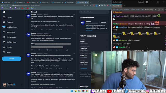166x93 pixels.
Task: Focus the Search Twitter field
Action: point(94,12)
